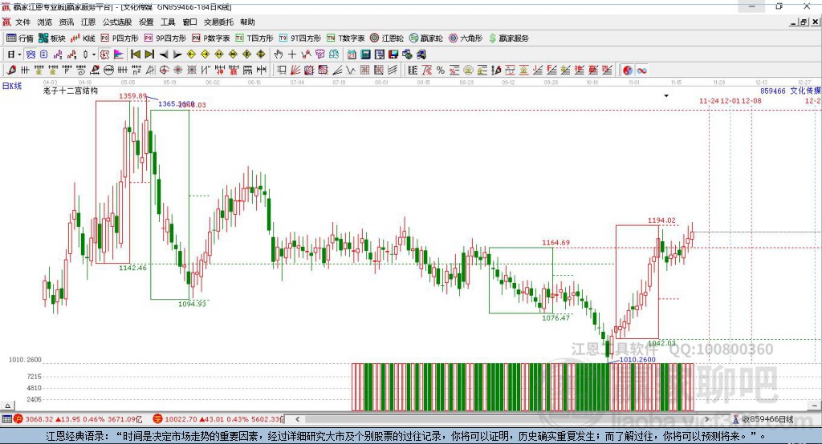
Task: Click the horizontal scrollbar left arrow
Action: coord(297,419)
